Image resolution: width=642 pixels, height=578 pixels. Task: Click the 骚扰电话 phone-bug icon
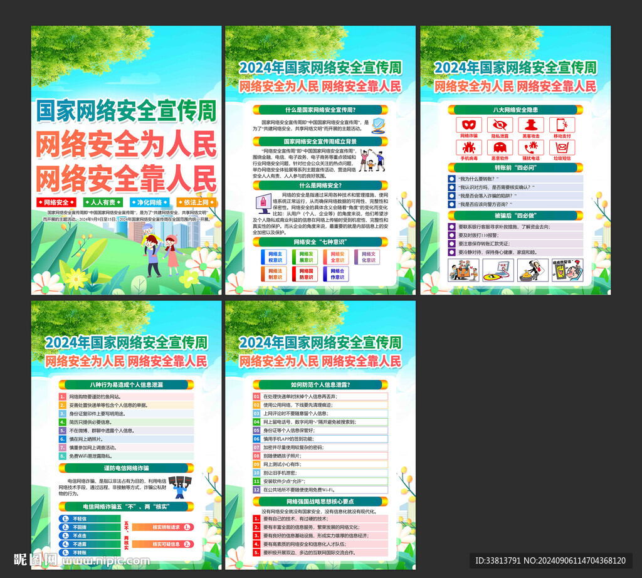click(x=531, y=147)
